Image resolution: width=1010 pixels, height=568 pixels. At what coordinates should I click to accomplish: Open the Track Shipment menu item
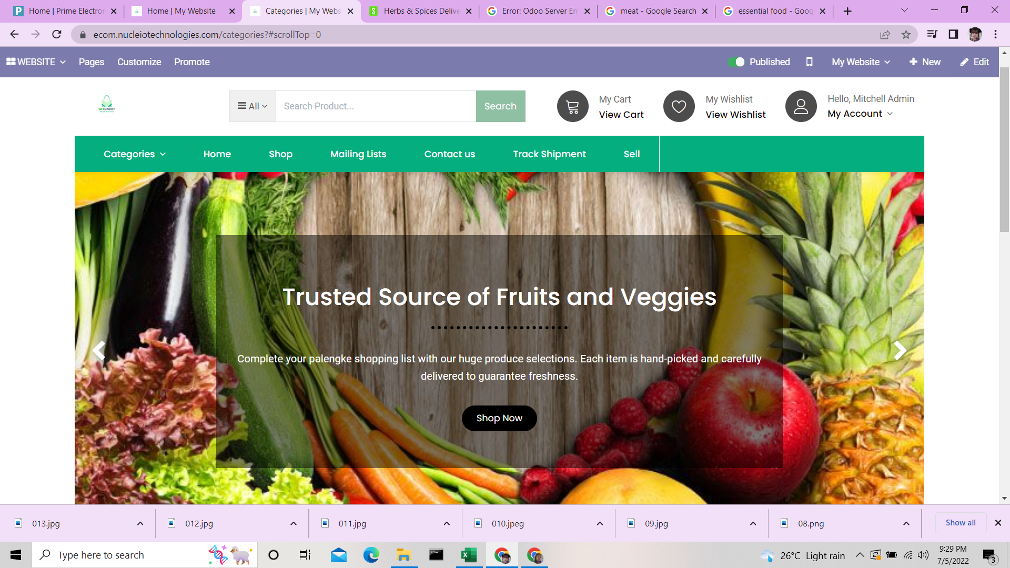point(549,154)
